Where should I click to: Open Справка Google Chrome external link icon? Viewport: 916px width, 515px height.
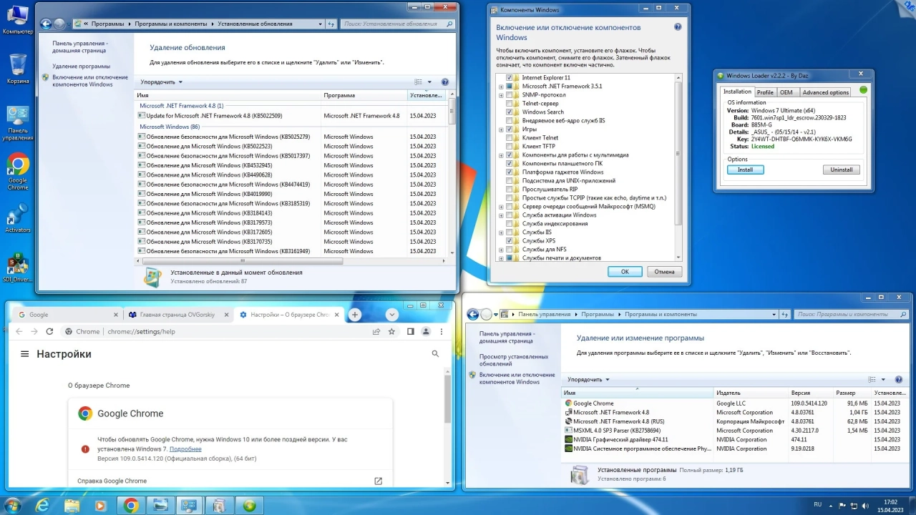click(x=379, y=481)
